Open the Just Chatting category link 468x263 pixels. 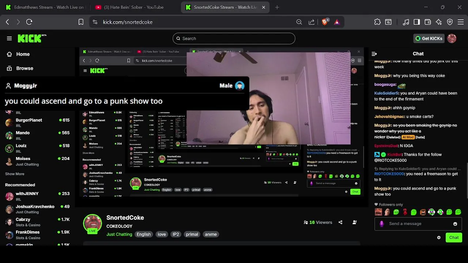pyautogui.click(x=119, y=234)
